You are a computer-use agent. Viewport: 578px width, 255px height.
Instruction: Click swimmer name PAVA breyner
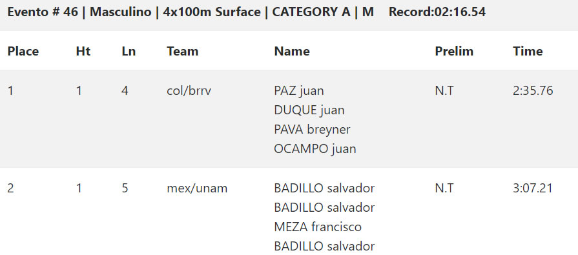click(x=312, y=130)
